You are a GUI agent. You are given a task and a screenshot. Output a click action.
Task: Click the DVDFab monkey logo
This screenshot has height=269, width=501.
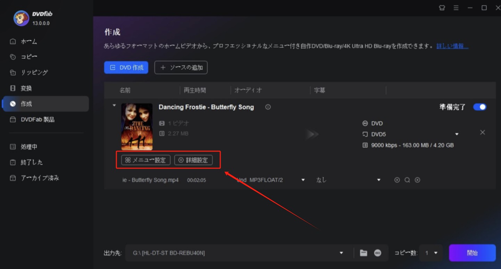point(21,18)
